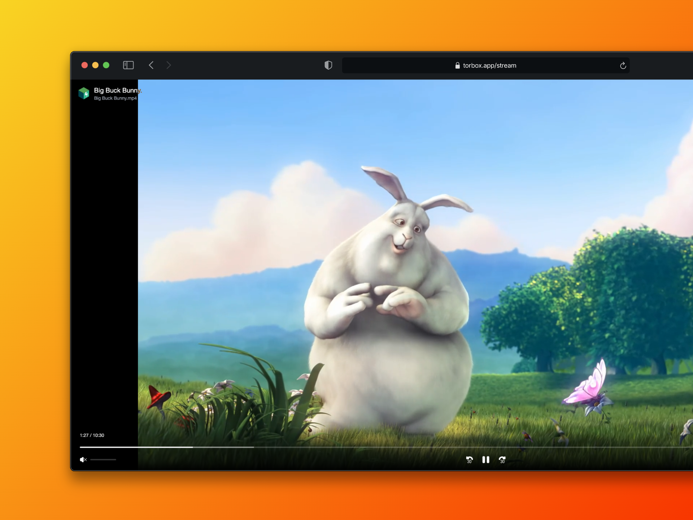Go back to the previous page
The height and width of the screenshot is (520, 693).
coord(151,65)
